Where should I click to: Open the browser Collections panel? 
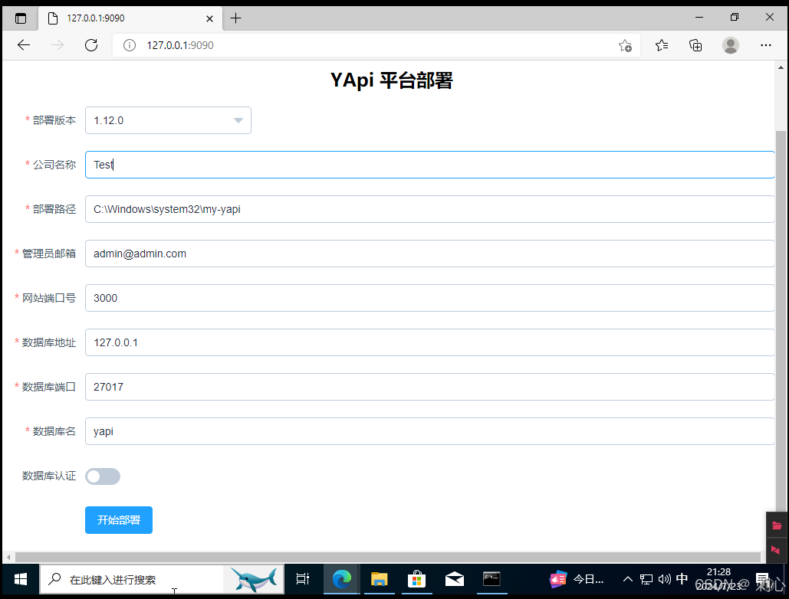point(695,45)
